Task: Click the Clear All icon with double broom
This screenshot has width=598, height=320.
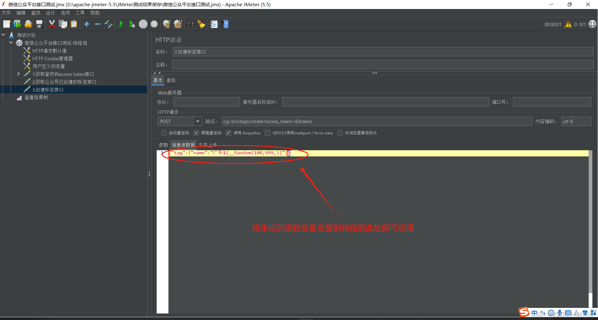Action: tap(178, 24)
